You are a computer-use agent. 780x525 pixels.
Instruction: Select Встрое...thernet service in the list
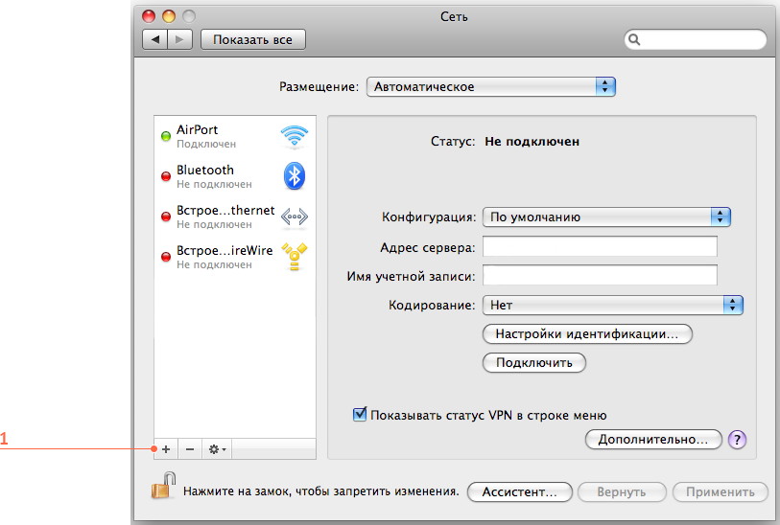tap(235, 217)
